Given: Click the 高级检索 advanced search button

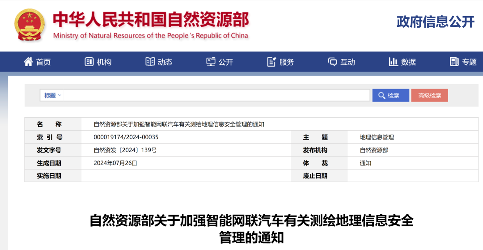Looking at the screenshot, I should pyautogui.click(x=429, y=95).
